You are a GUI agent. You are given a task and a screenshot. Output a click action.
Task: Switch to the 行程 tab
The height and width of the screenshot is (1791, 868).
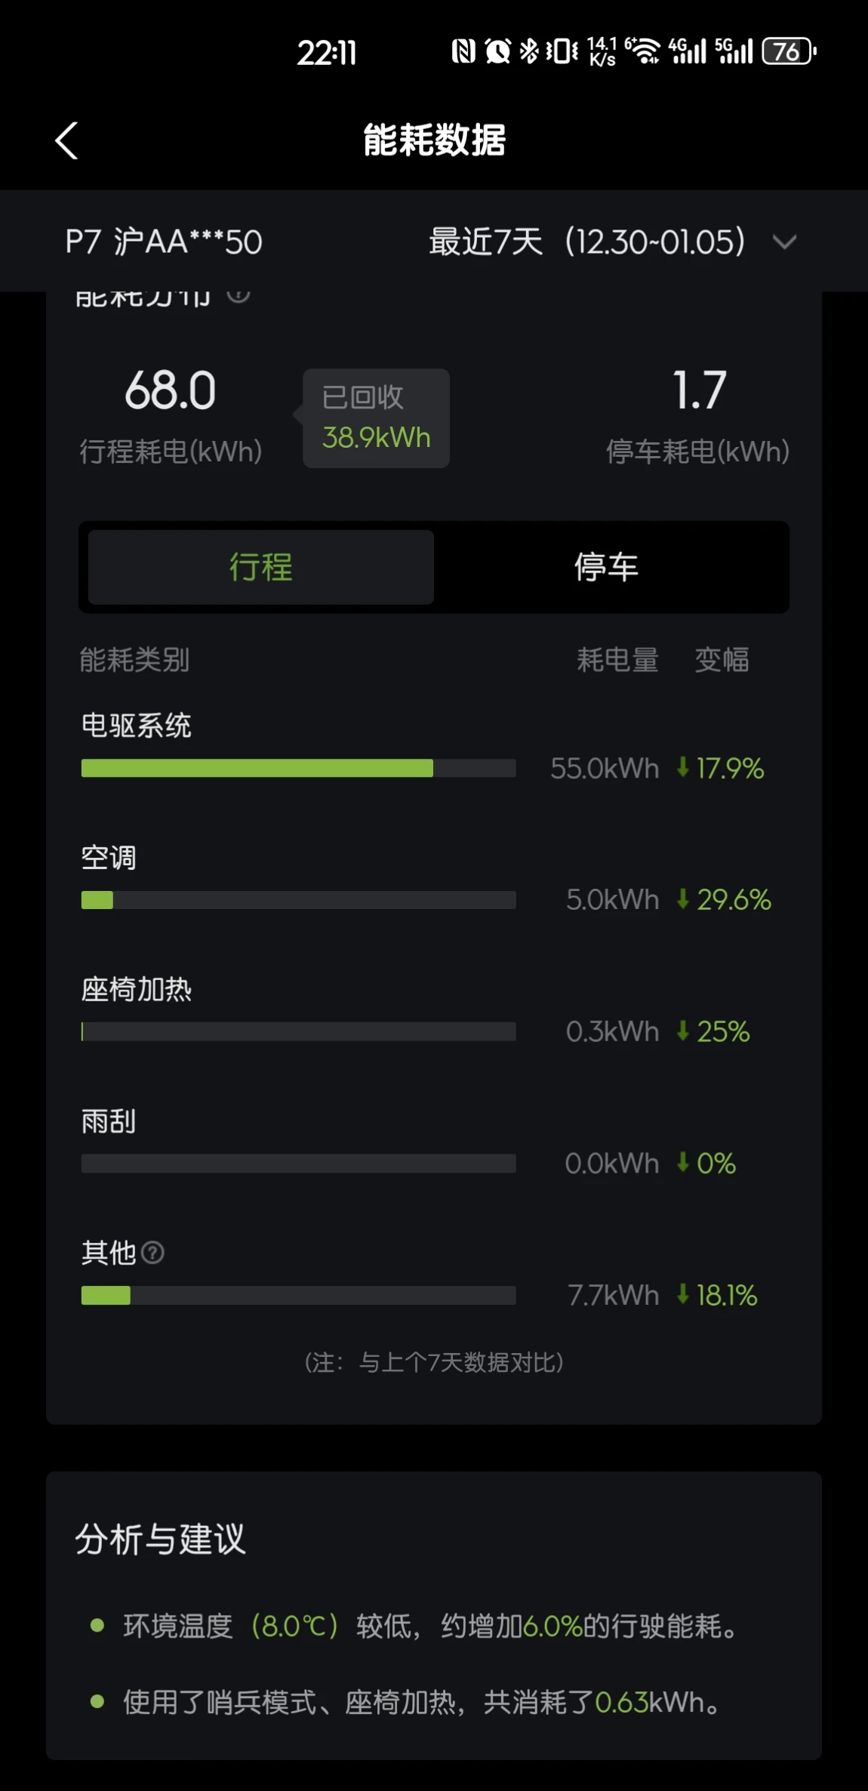261,567
